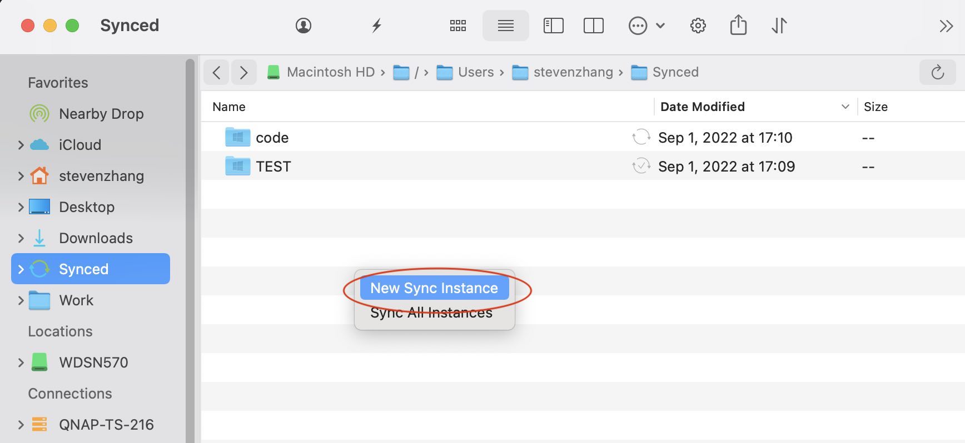Image resolution: width=965 pixels, height=443 pixels.
Task: Go back with the left arrow button
Action: click(217, 72)
